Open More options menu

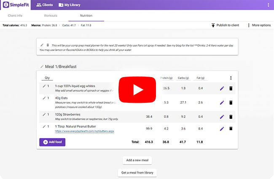pyautogui.click(x=259, y=25)
